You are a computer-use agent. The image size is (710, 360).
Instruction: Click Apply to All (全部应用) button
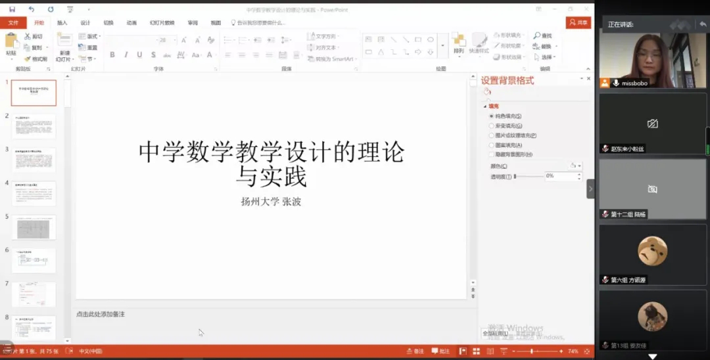point(494,333)
